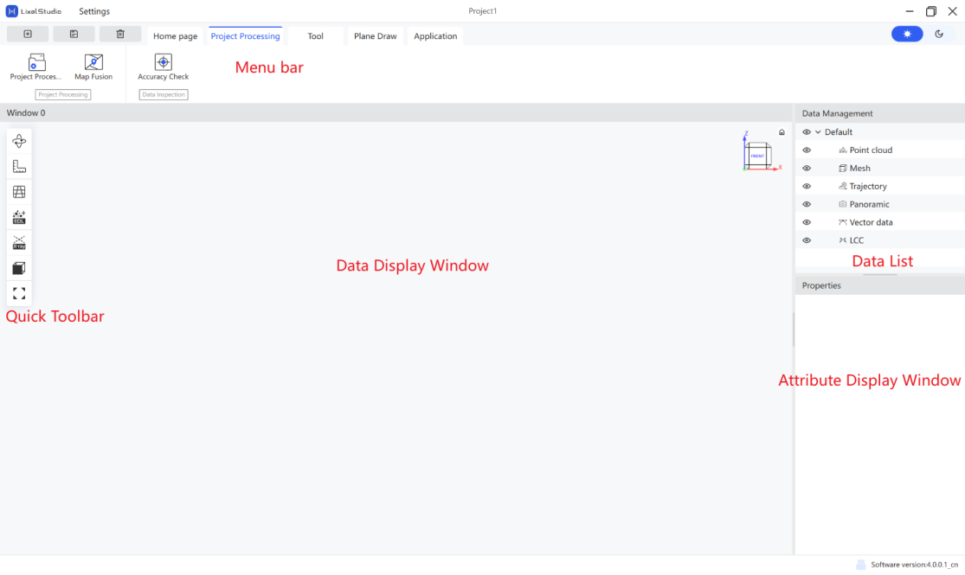The width and height of the screenshot is (965, 575).
Task: Minimize the LixelStudio window
Action: 910,11
